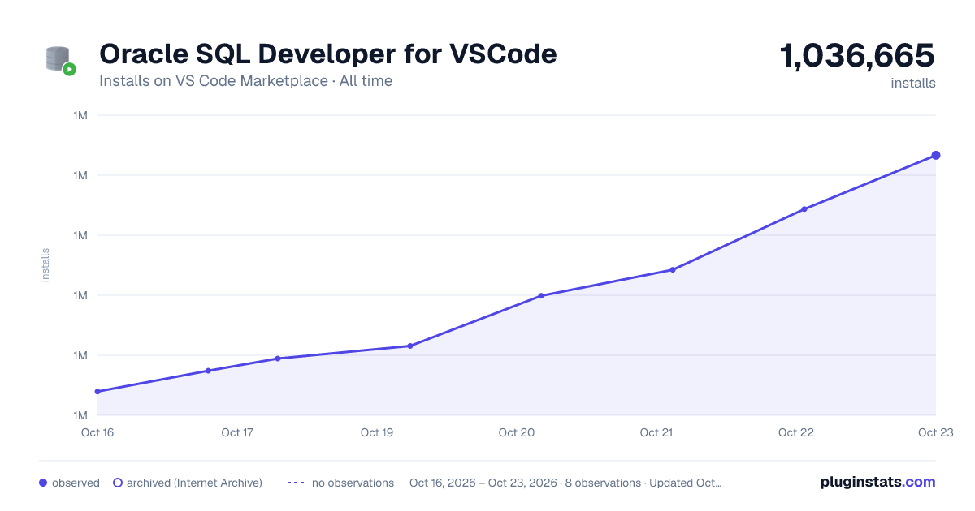
Task: Select the Oct 21 data point on line
Action: 673,269
